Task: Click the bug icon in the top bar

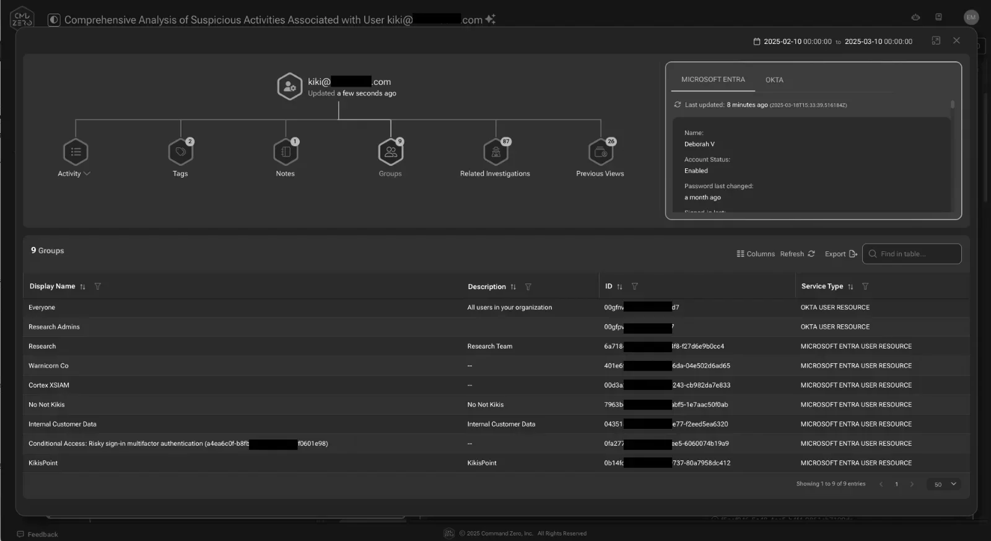Action: click(x=915, y=17)
